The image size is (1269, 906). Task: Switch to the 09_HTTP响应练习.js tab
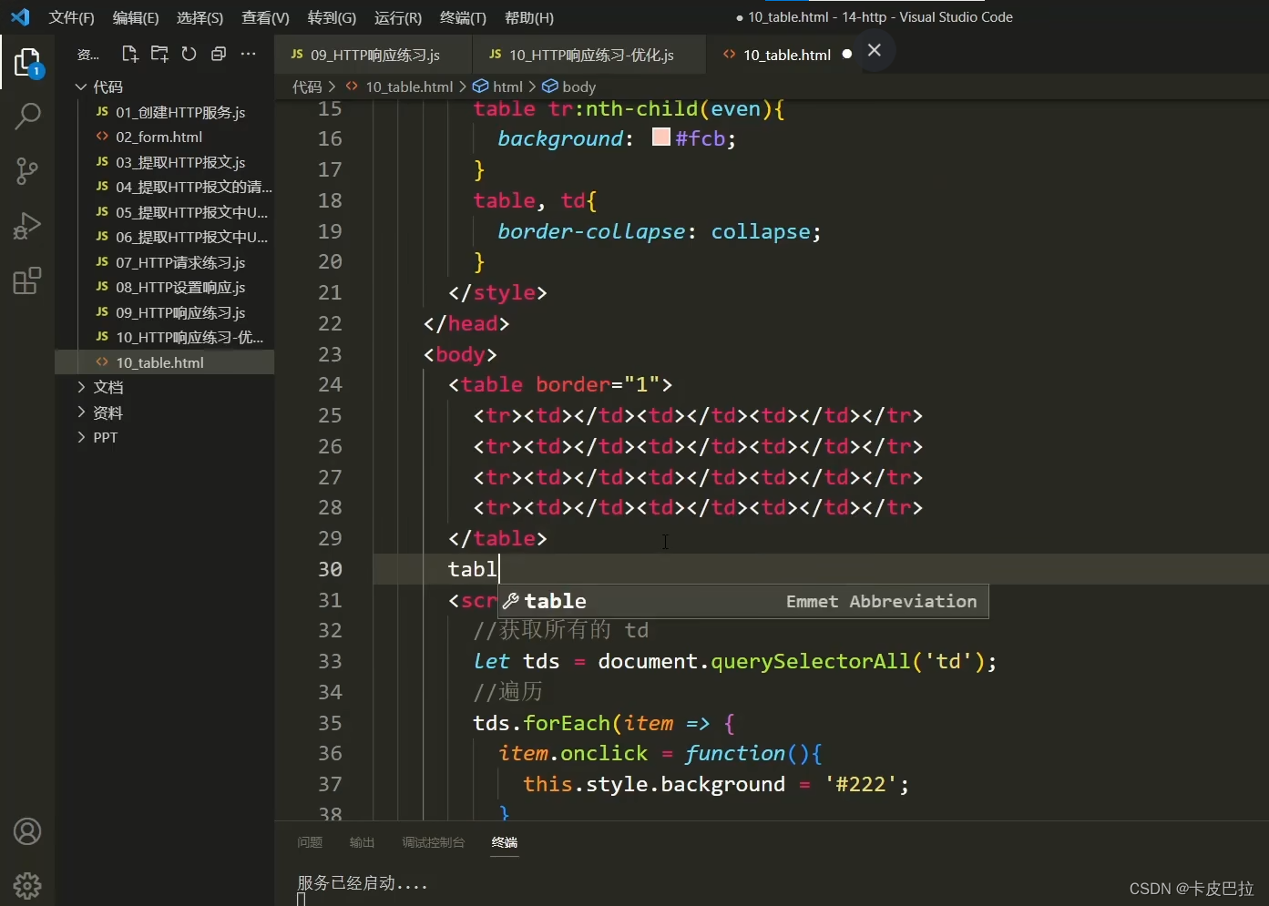[x=374, y=55]
